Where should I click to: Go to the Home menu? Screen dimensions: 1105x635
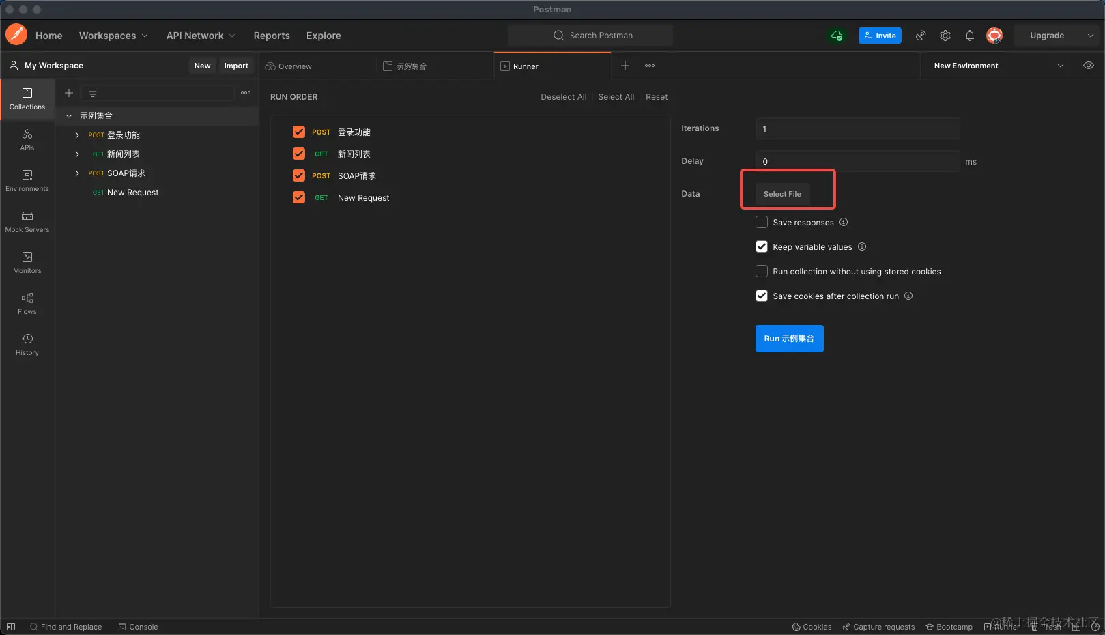click(49, 36)
